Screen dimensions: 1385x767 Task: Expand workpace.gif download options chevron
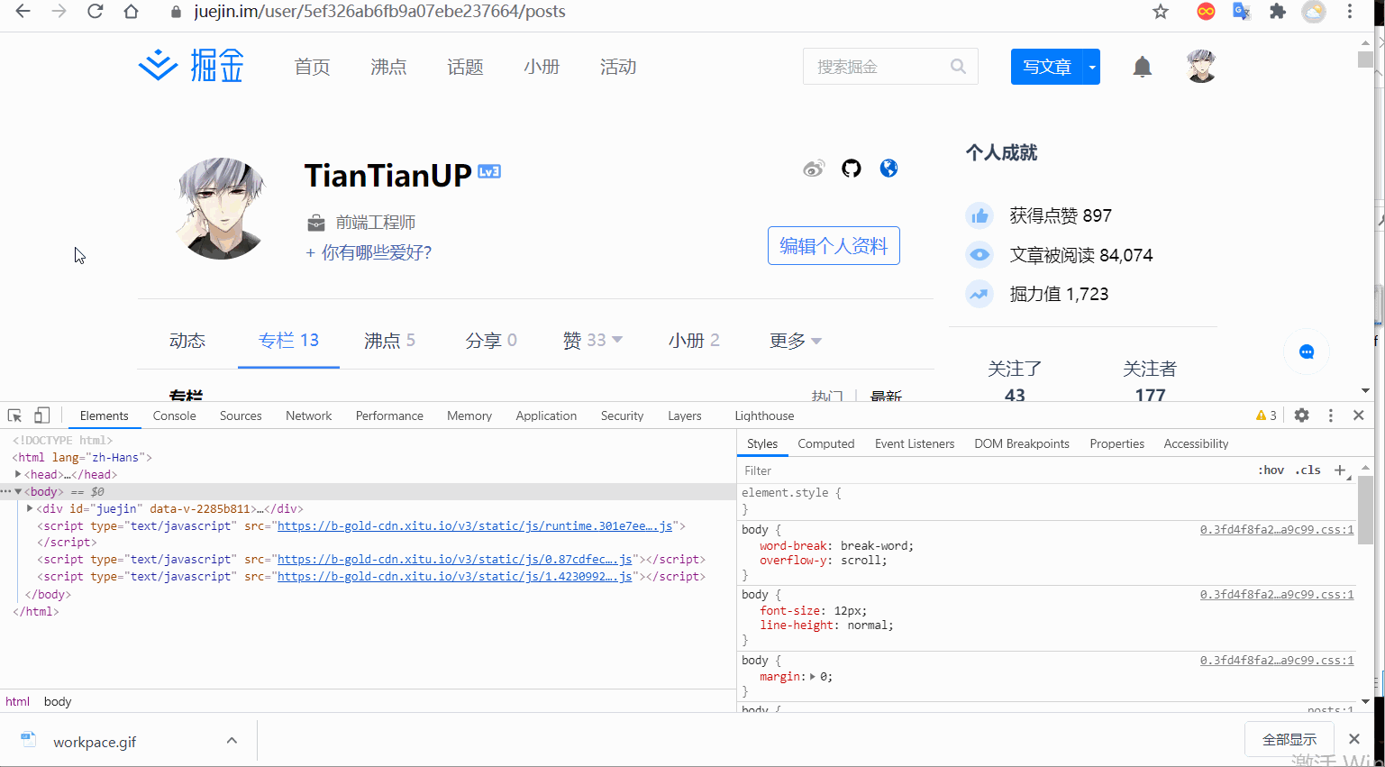click(x=232, y=741)
